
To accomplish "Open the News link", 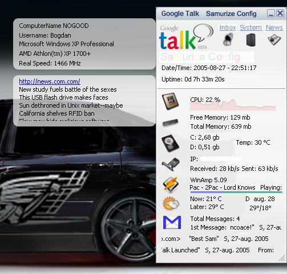I will coord(274,28).
